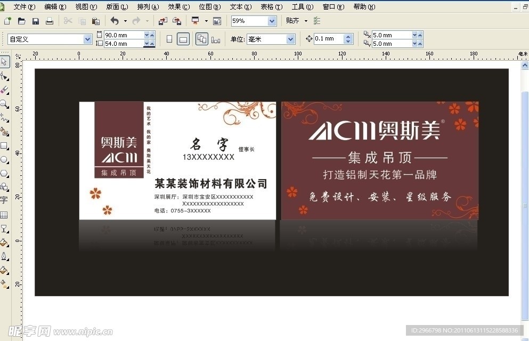
Task: Open the 效果(C) menu
Action: [x=179, y=7]
